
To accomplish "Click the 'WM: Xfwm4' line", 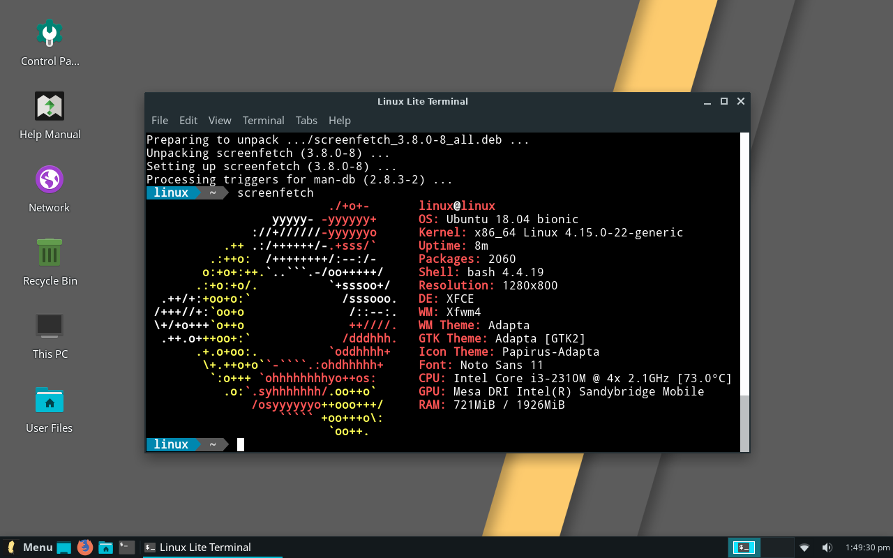I will click(450, 312).
